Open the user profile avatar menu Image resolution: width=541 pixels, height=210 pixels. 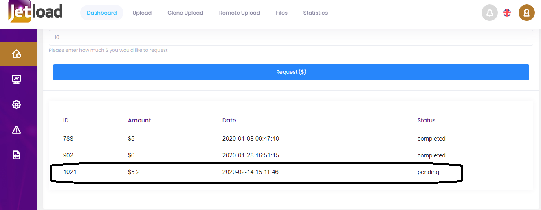pos(526,13)
